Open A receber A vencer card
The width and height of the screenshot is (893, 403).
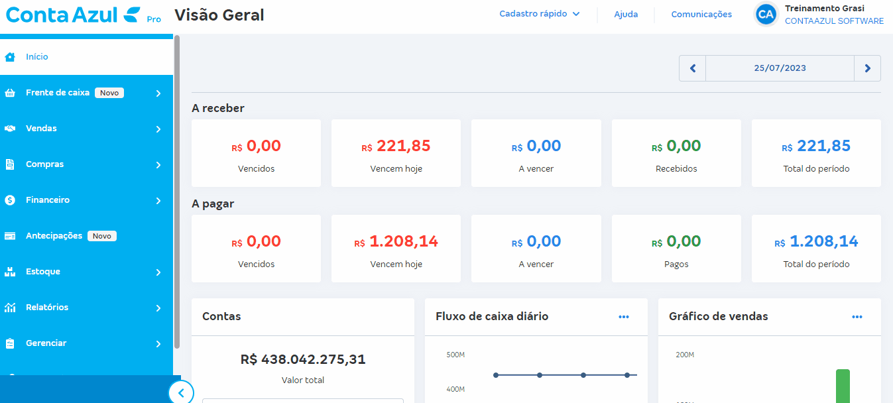click(536, 153)
